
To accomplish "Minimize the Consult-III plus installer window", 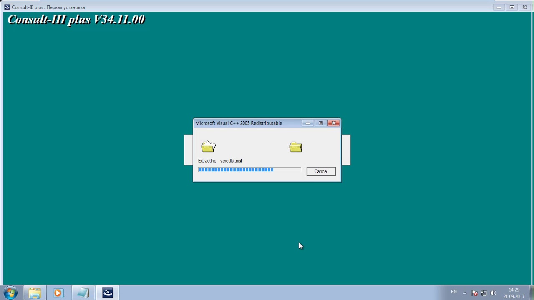I will coord(499,7).
